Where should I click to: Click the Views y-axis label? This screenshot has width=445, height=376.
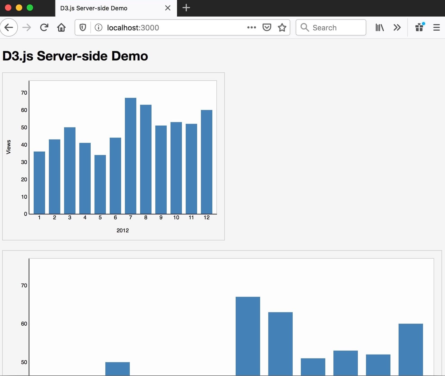click(9, 147)
